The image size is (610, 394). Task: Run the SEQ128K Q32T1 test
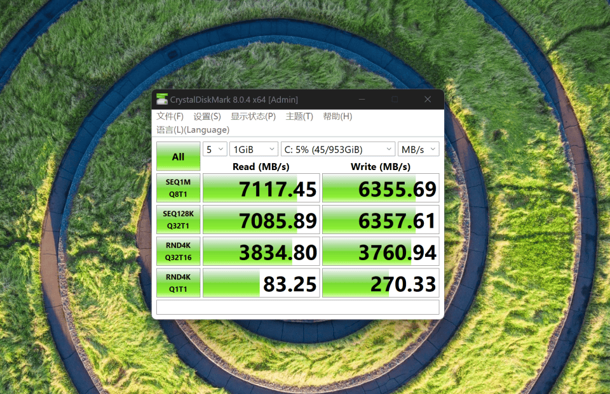178,220
